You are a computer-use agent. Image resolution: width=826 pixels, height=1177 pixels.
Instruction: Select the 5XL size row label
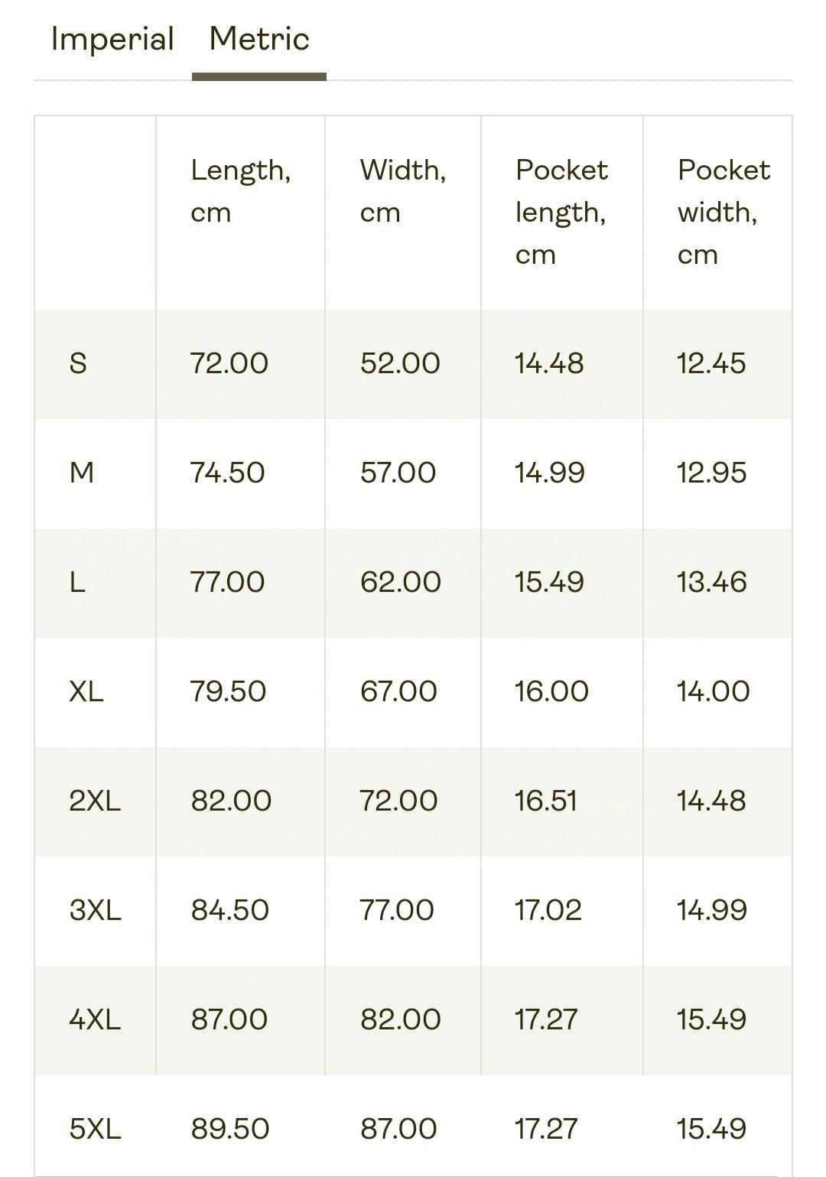pyautogui.click(x=95, y=1129)
